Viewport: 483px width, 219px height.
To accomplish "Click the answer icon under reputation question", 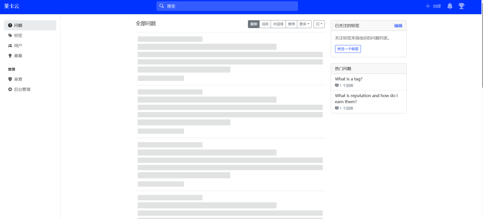I will (x=337, y=108).
